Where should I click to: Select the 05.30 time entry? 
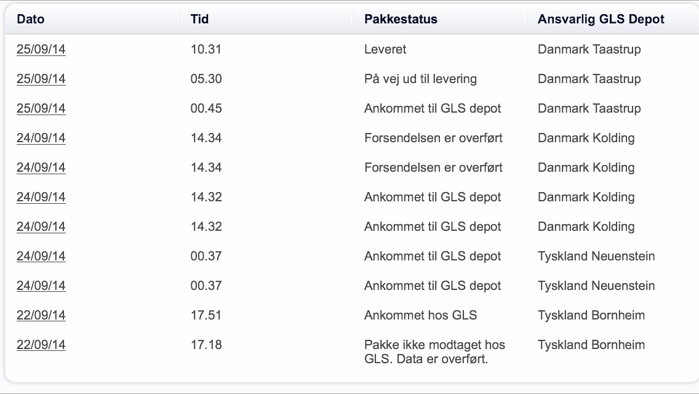tap(206, 79)
